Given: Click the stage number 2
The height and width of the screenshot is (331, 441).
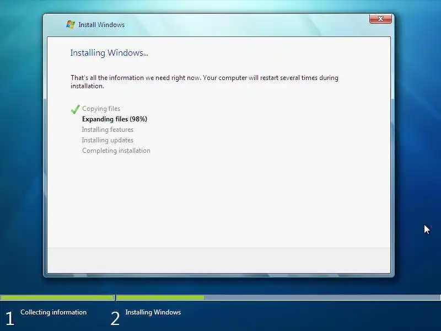Looking at the screenshot, I should point(115,318).
